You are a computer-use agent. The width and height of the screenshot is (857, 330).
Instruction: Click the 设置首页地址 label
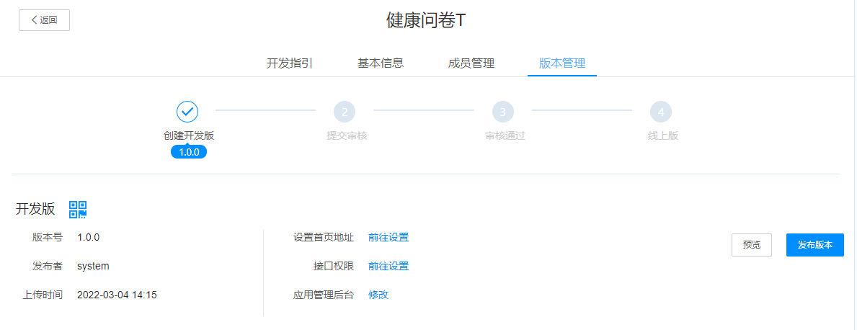pyautogui.click(x=324, y=238)
